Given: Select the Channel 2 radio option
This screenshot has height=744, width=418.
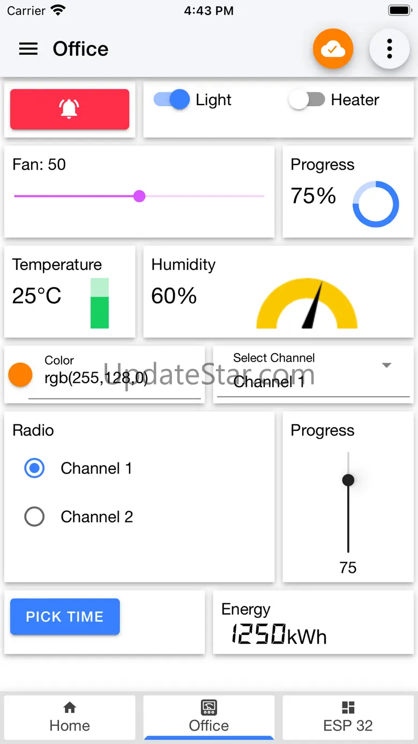Looking at the screenshot, I should pyautogui.click(x=35, y=517).
